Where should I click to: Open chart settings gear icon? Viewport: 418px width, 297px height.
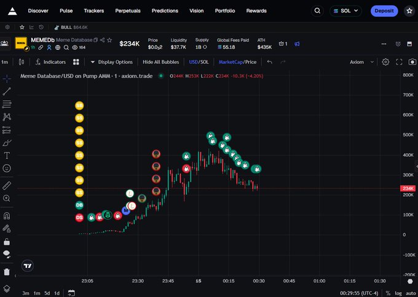[x=385, y=62]
